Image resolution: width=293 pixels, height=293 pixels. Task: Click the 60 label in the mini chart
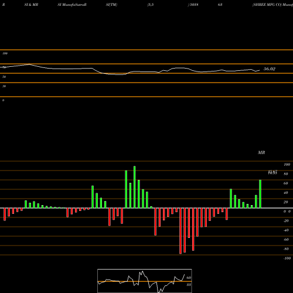click(x=189, y=278)
